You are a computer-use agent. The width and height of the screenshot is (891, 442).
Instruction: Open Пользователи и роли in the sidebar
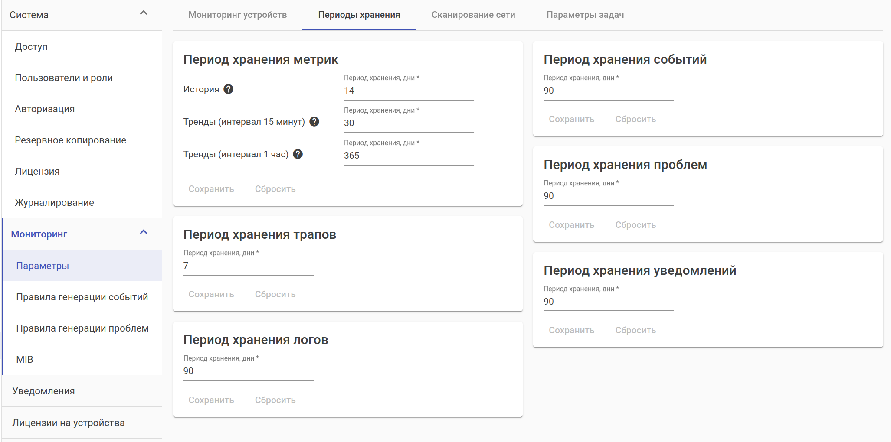(64, 78)
